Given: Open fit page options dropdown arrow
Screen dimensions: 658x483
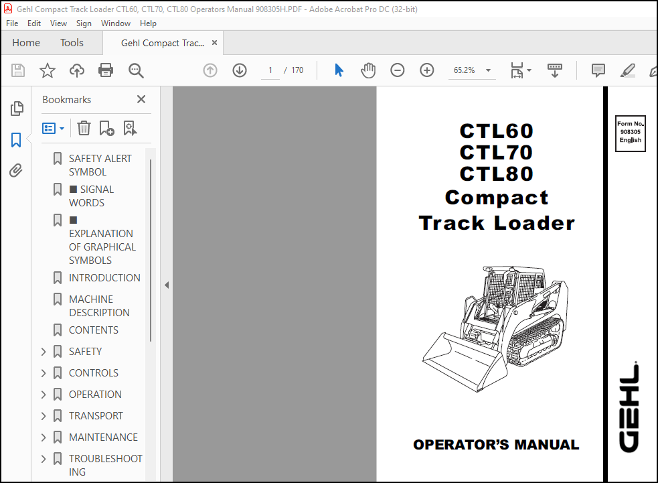Looking at the screenshot, I should click(x=529, y=70).
